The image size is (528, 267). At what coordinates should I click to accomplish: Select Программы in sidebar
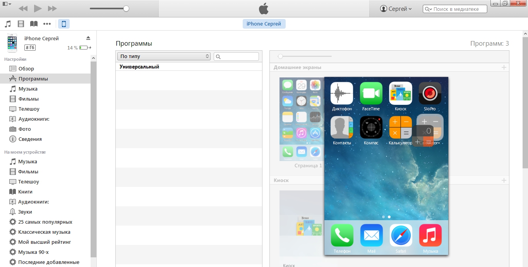tap(45, 79)
